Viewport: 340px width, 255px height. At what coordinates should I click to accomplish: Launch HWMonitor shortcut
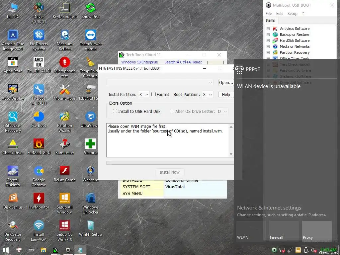tap(39, 201)
